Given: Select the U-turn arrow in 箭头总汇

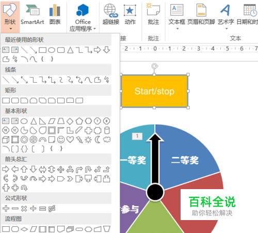Looking at the screenshot, I should [x=88, y=169].
